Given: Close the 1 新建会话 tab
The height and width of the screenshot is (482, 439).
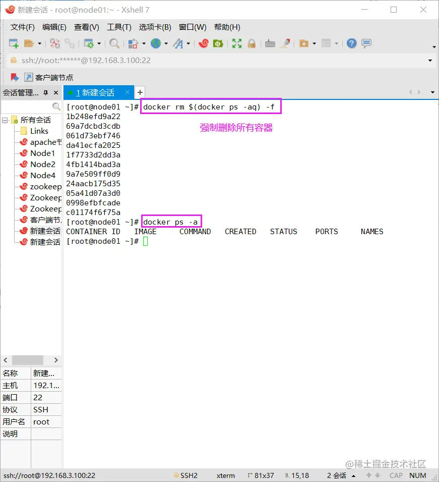Looking at the screenshot, I should tap(127, 92).
